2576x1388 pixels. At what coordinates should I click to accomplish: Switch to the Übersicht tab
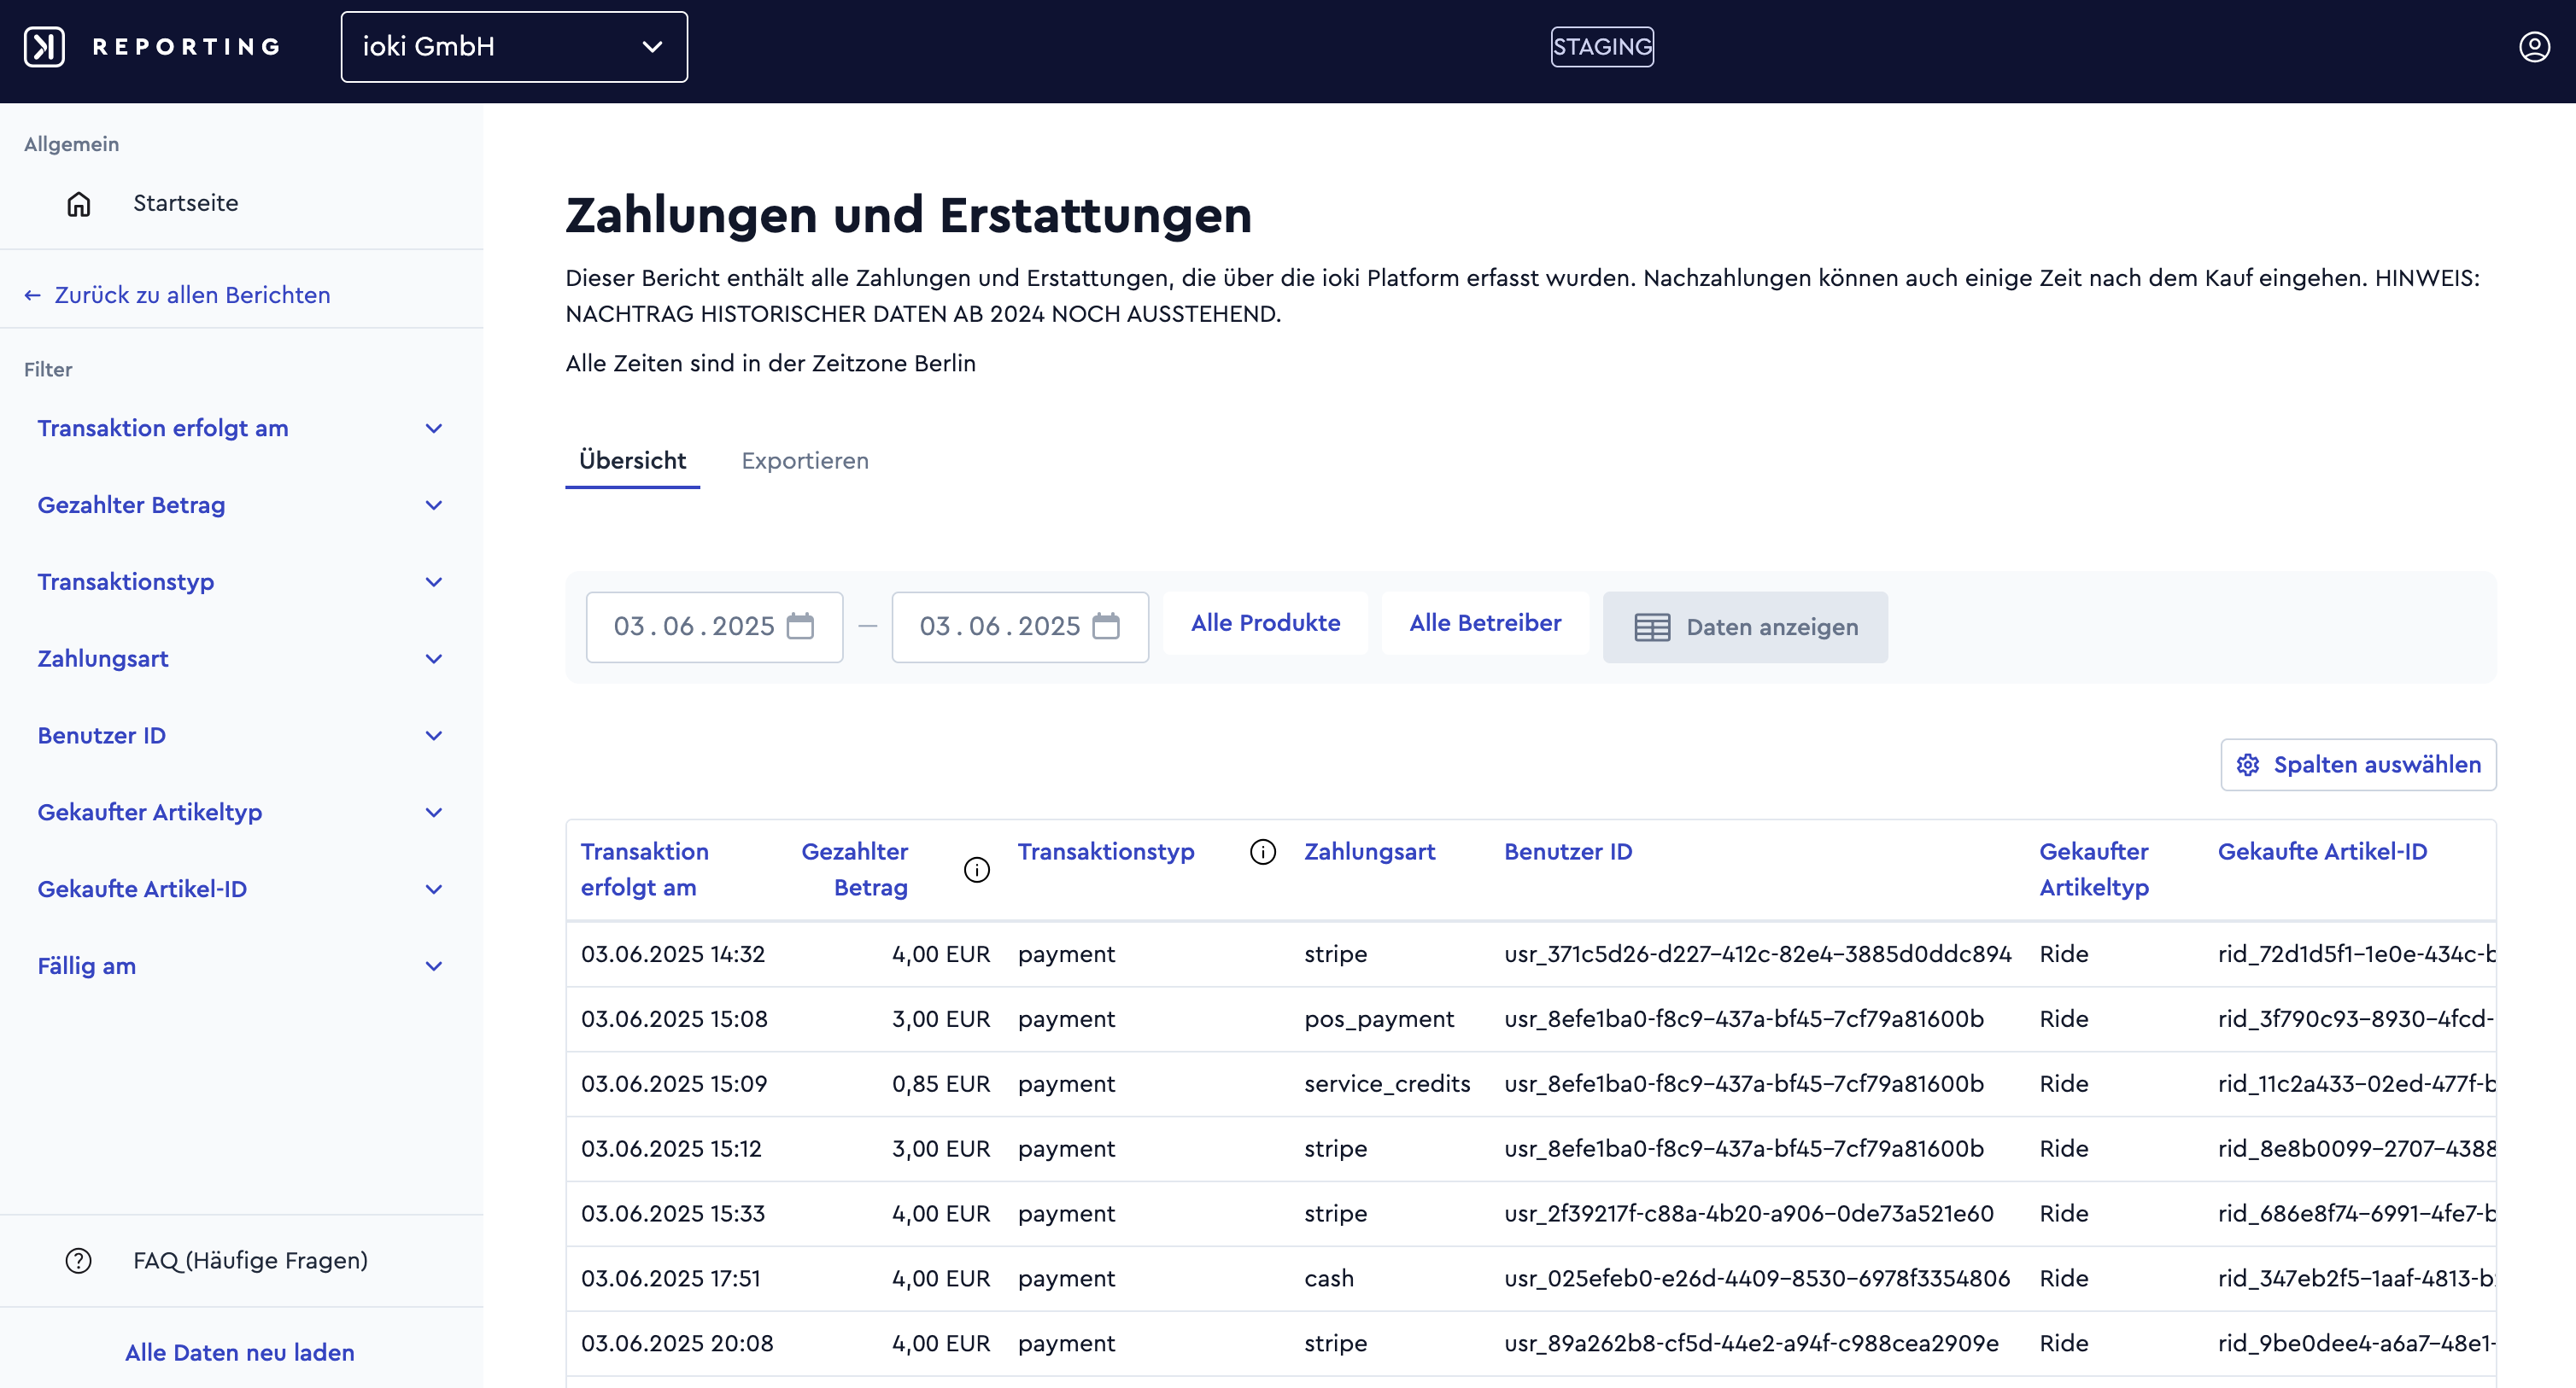pyautogui.click(x=632, y=461)
